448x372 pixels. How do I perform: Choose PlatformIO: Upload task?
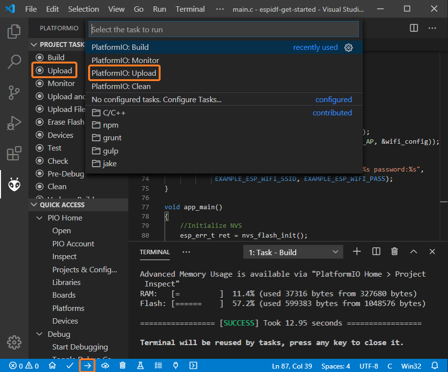[224, 73]
